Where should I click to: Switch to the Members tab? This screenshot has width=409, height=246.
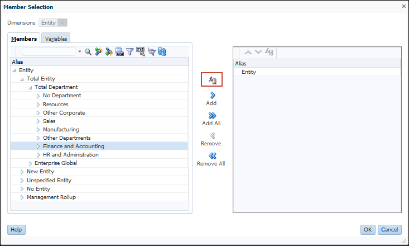(x=24, y=39)
